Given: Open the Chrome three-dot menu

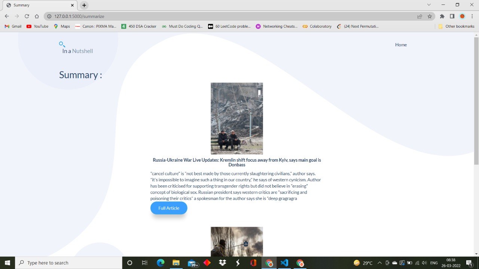Looking at the screenshot, I should 472,16.
